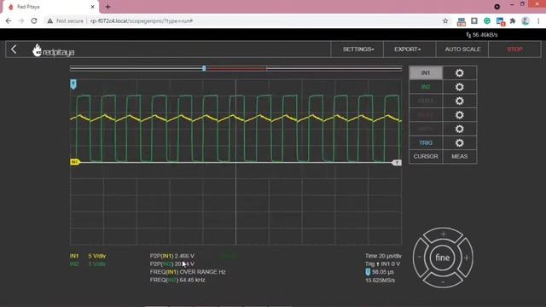Click the right plus arrow on fine dial

467,258
